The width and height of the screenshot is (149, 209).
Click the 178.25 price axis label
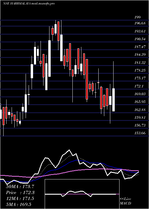(x=140, y=70)
